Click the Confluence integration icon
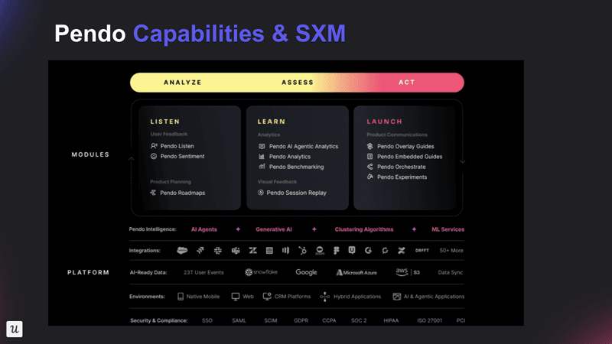The height and width of the screenshot is (344, 612). 401,251
